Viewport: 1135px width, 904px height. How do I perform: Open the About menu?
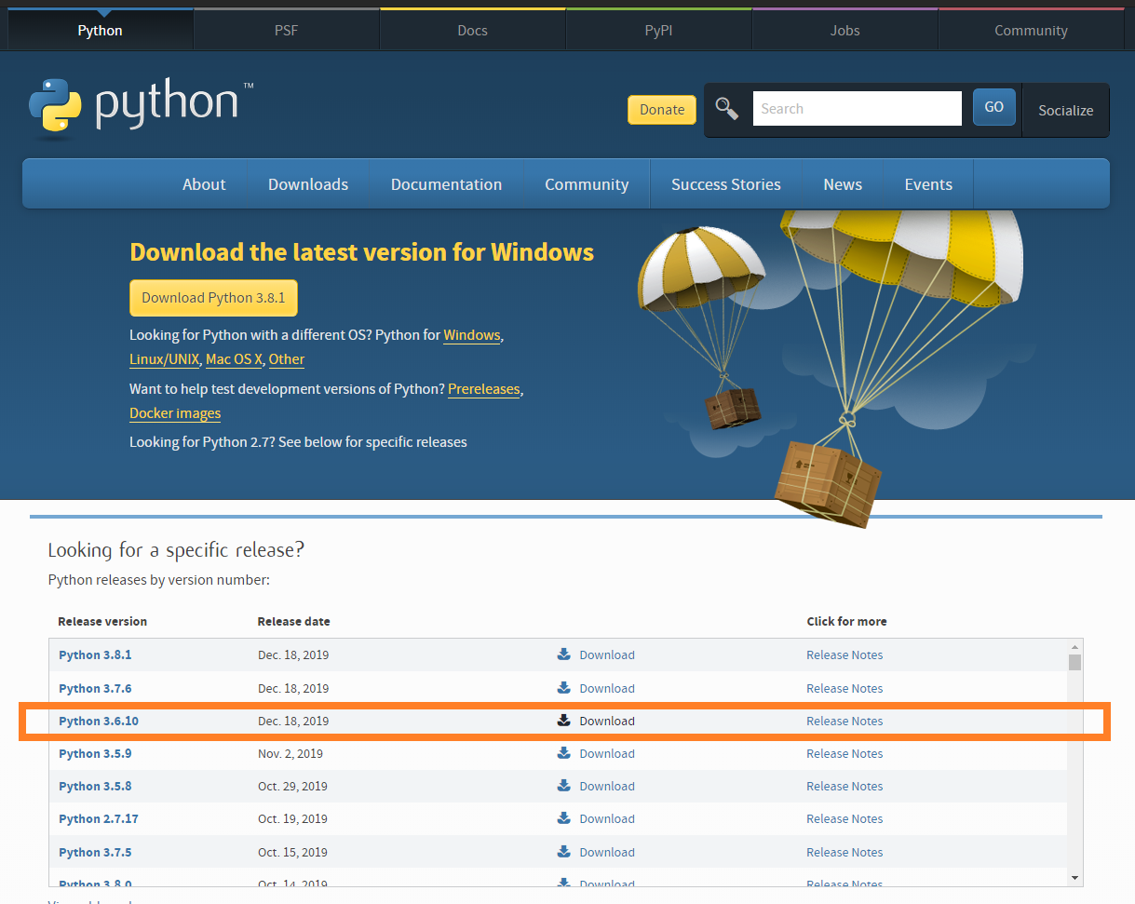point(204,184)
